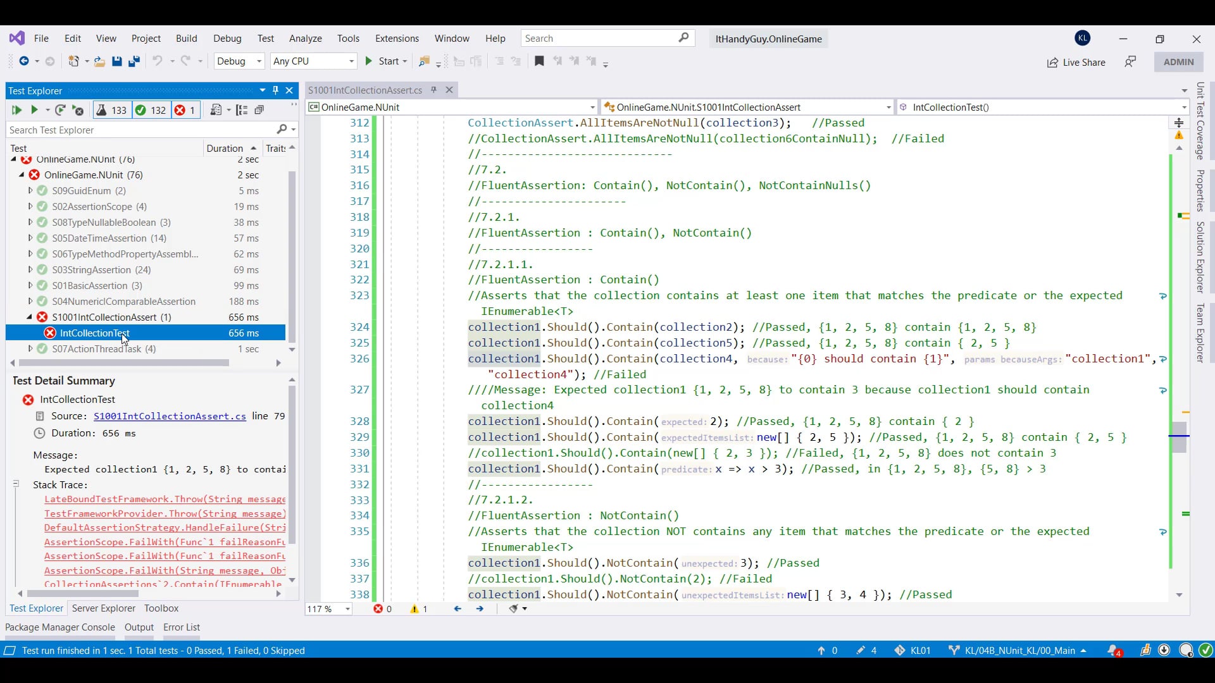
Task: Open Find in Files from the toolbar
Action: (425, 61)
